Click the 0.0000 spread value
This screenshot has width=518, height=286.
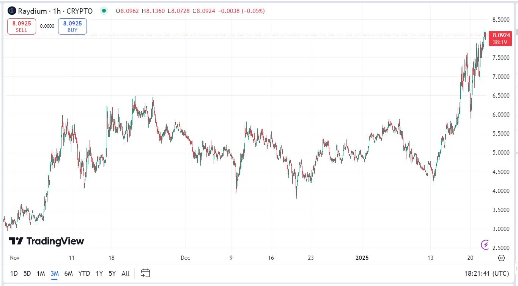pos(47,26)
